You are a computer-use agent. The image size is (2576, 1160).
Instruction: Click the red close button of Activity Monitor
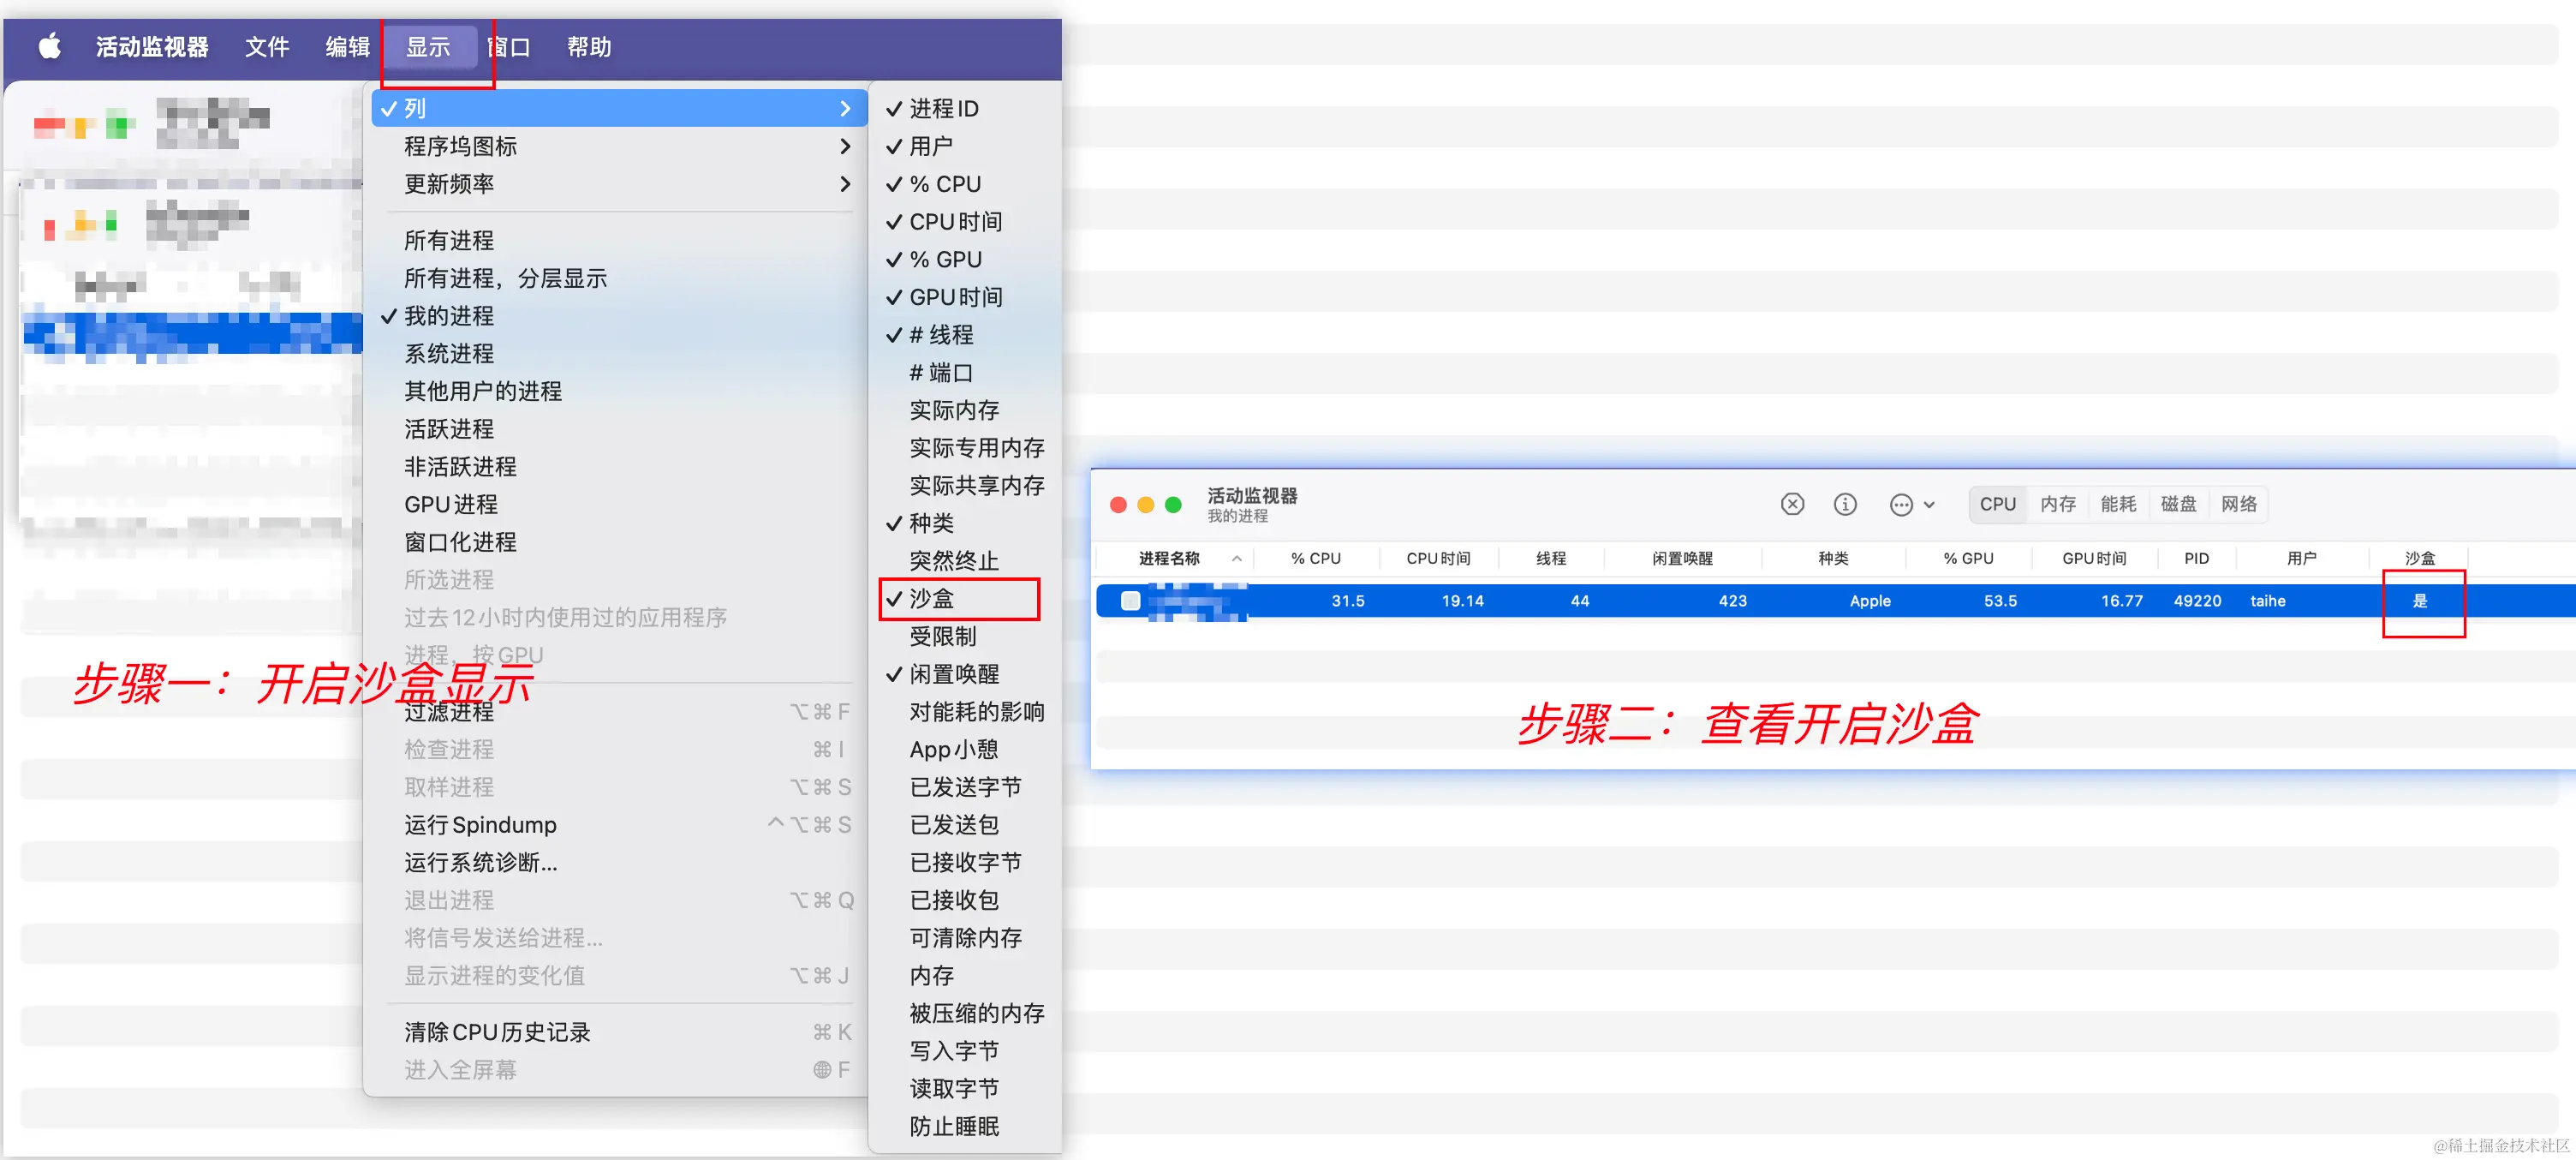click(1119, 505)
